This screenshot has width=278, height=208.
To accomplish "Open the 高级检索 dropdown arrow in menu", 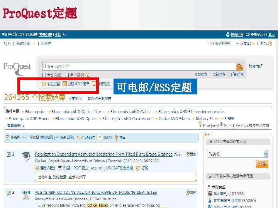I will pyautogui.click(x=34, y=44).
